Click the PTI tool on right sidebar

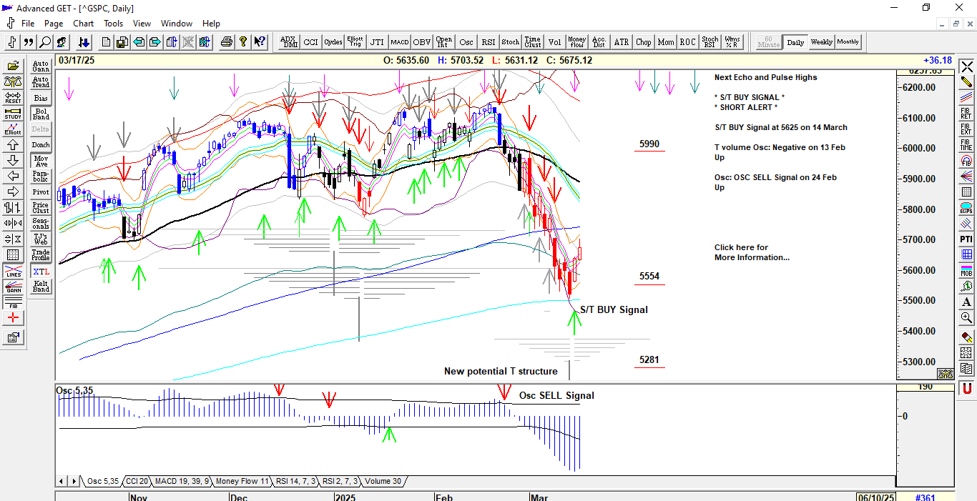[966, 239]
